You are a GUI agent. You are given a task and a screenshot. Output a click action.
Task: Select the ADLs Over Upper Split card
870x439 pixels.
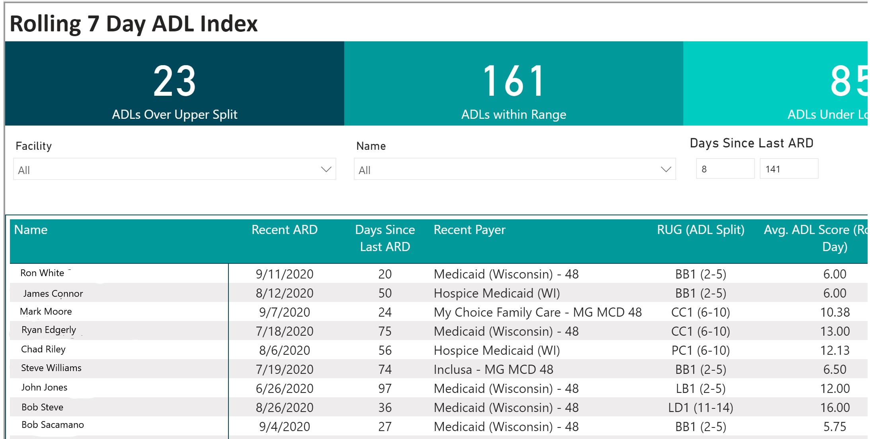pyautogui.click(x=174, y=84)
